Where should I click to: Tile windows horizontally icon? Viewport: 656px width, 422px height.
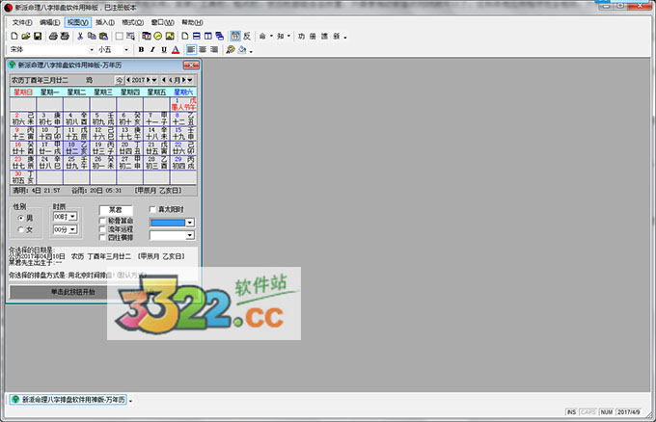[196, 37]
